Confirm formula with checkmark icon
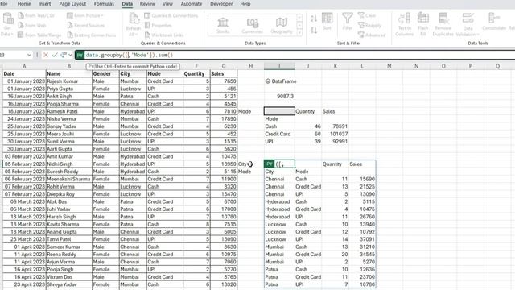Viewport: 515px width, 290px height. pos(55,55)
